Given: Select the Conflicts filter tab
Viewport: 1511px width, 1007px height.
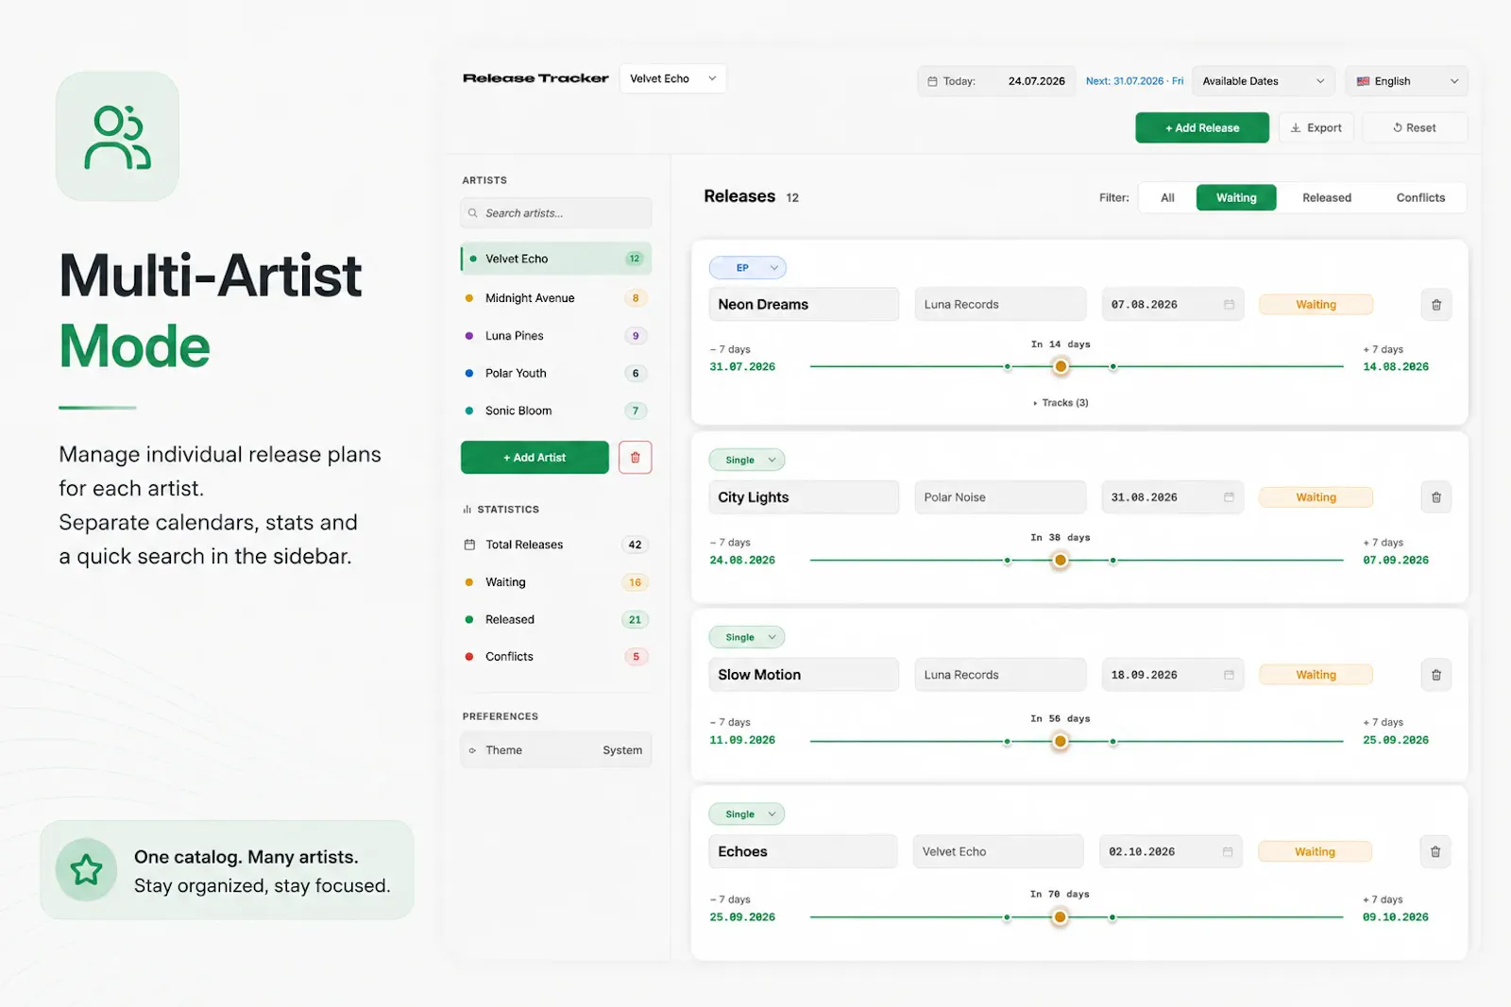Looking at the screenshot, I should pos(1420,198).
